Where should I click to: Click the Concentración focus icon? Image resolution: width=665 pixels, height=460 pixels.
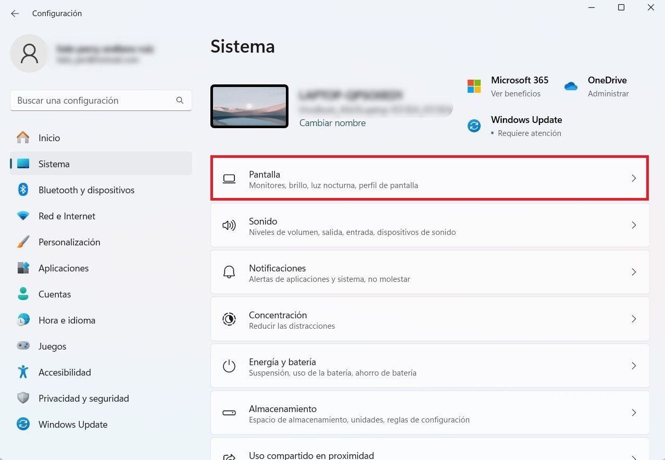(x=229, y=319)
